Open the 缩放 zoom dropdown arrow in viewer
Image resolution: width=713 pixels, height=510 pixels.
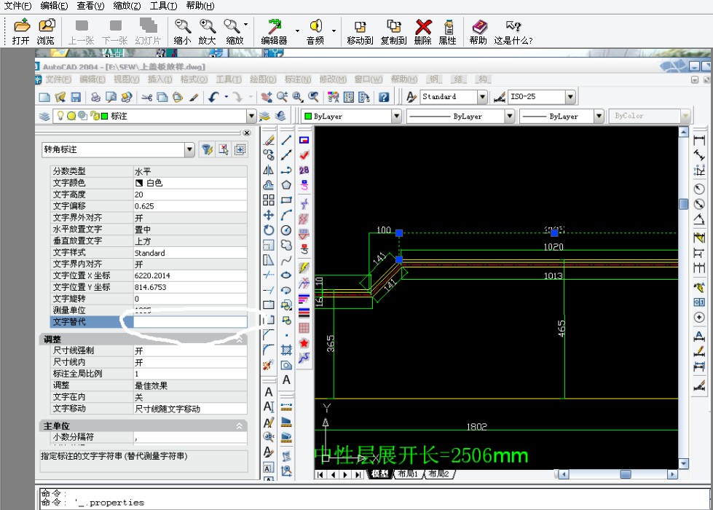coord(246,25)
